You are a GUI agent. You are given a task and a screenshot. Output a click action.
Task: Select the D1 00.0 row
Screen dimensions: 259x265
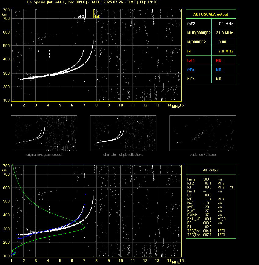tap(199, 195)
